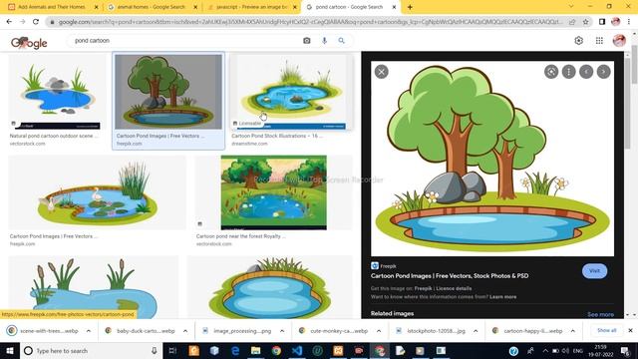Image resolution: width=638 pixels, height=359 pixels.
Task: Open Chrome three-dot menu
Action: point(629,22)
